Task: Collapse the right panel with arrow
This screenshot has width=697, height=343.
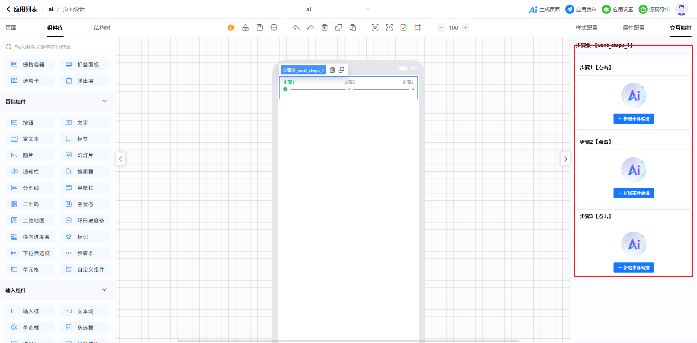Action: tap(565, 159)
